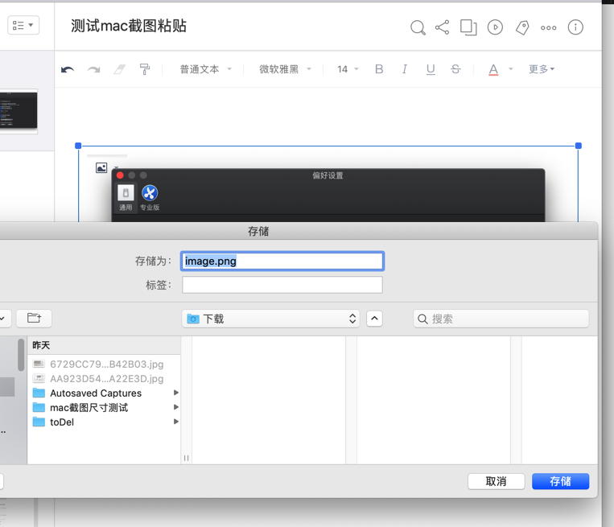Open the toDel folder
This screenshot has width=614, height=527.
pos(104,422)
